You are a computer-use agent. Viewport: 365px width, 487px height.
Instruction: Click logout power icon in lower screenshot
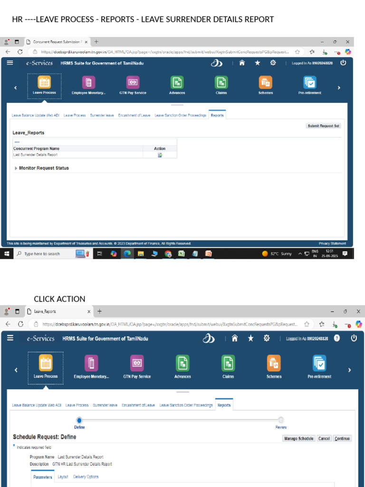click(354, 338)
